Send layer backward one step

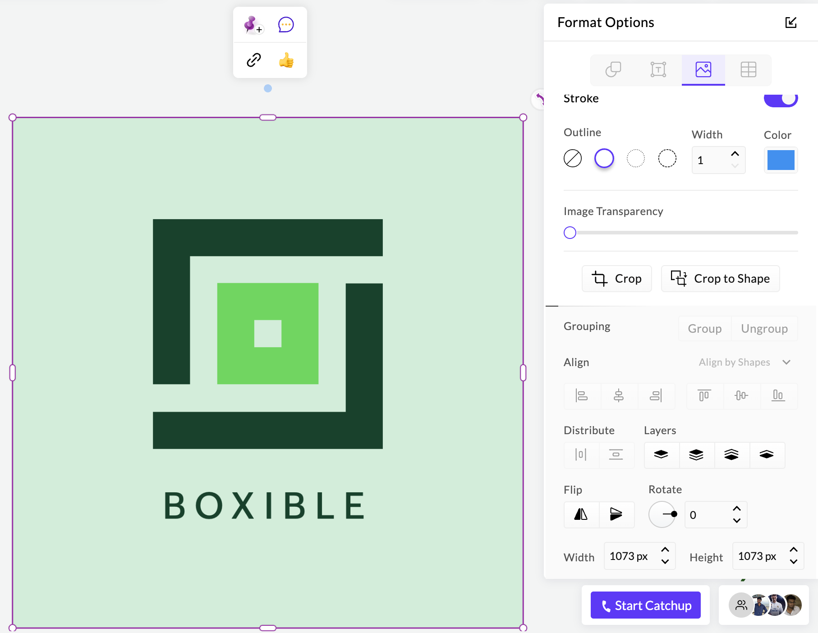pyautogui.click(x=767, y=455)
